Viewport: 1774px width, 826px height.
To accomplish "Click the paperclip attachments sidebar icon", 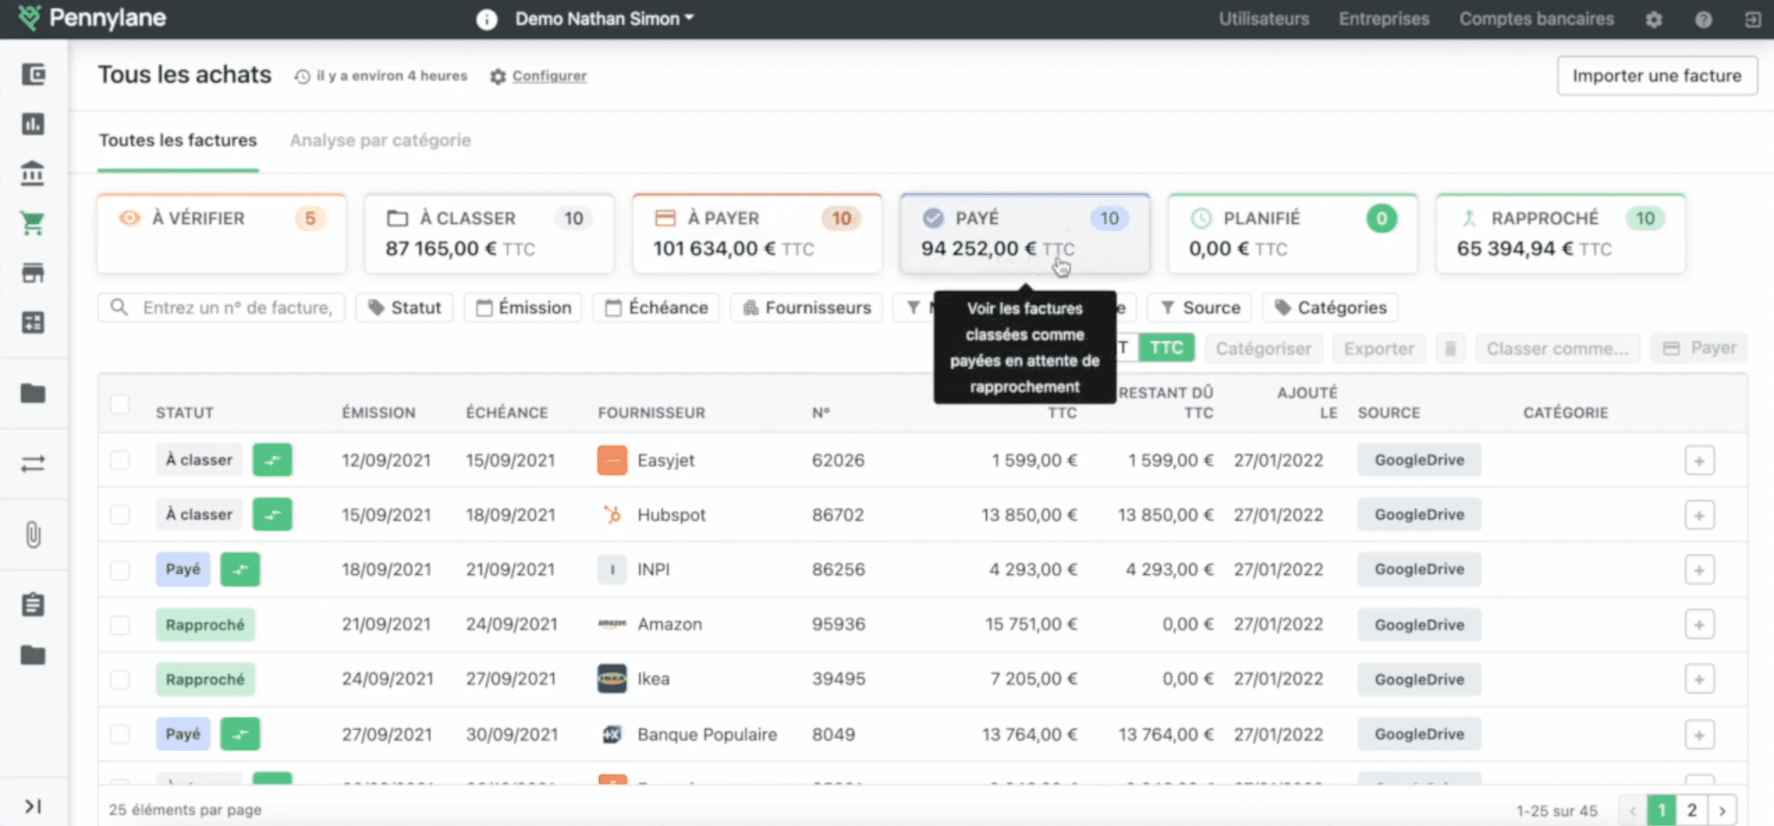I will (x=33, y=535).
